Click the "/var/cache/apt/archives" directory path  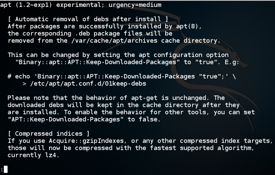click(114, 41)
